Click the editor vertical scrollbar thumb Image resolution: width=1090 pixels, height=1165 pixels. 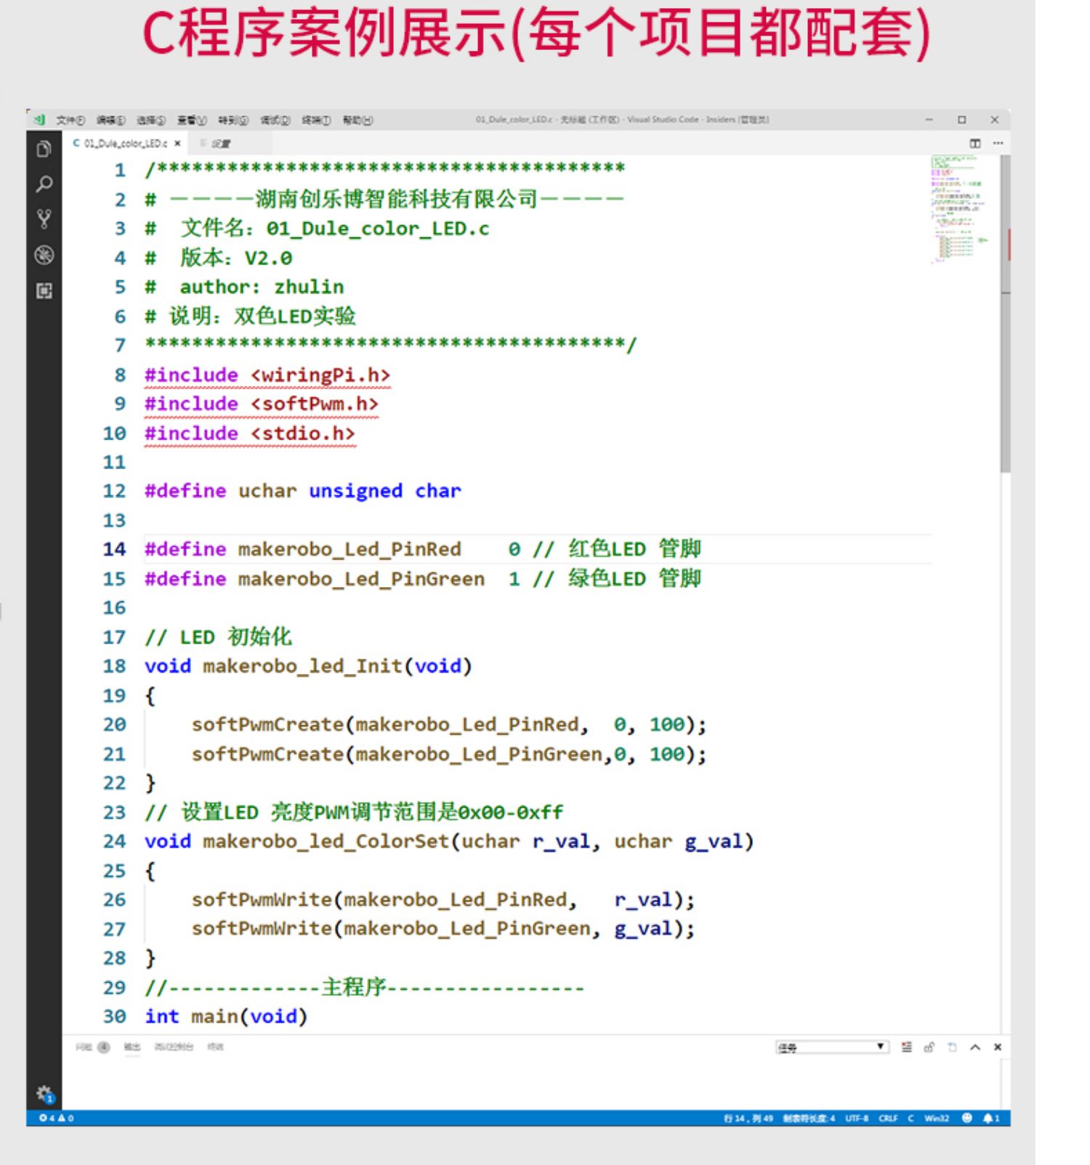(x=1005, y=312)
